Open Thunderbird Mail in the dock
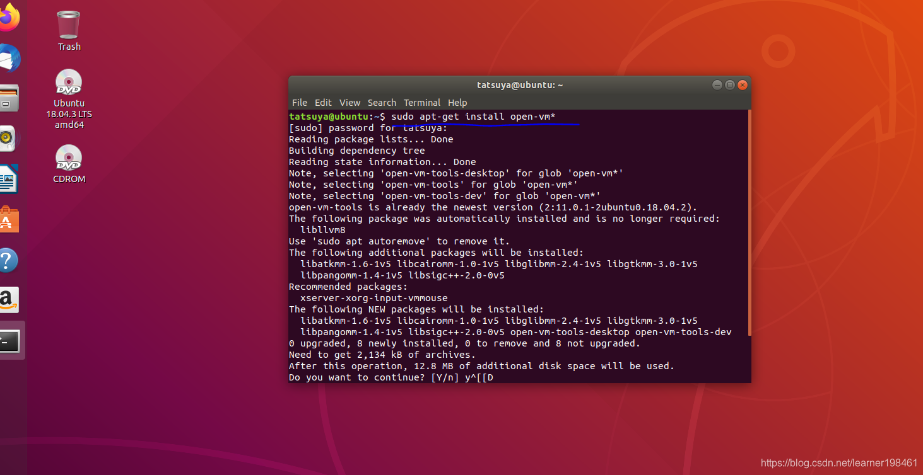The width and height of the screenshot is (923, 475). (9, 58)
